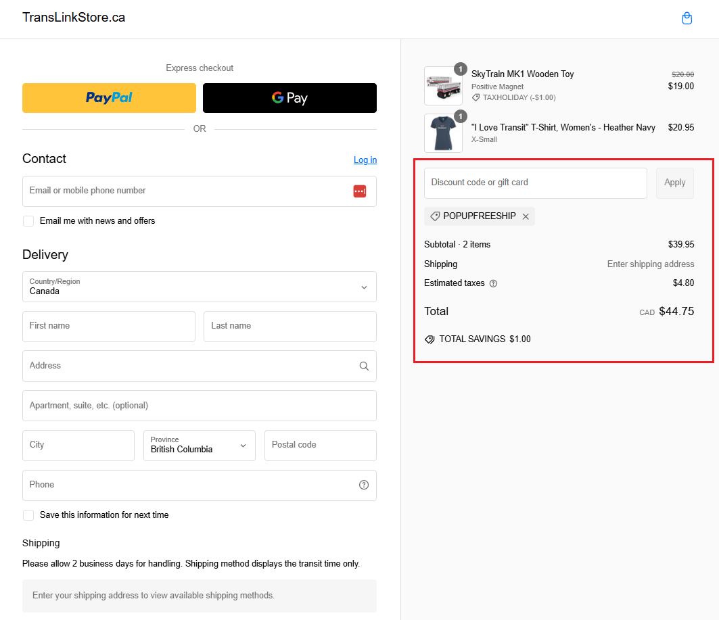This screenshot has height=620, width=719.
Task: Click the help icon in Phone field
Action: click(364, 485)
